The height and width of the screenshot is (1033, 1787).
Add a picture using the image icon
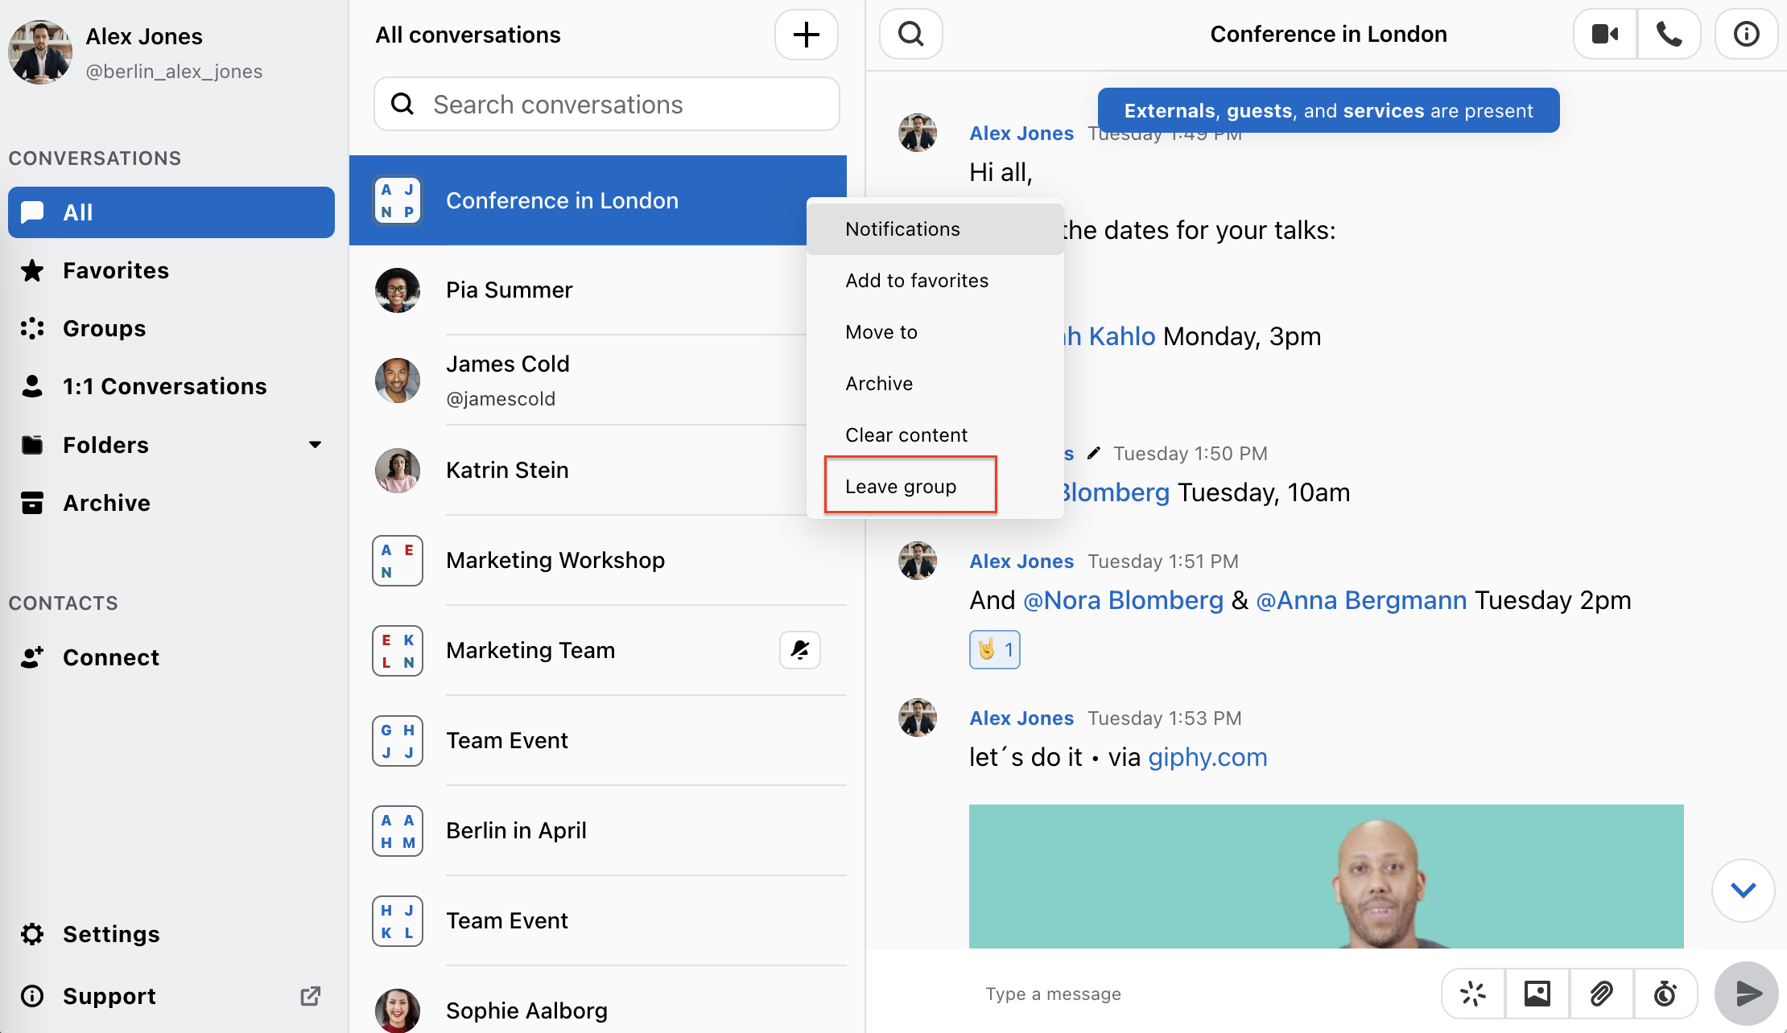pos(1537,994)
